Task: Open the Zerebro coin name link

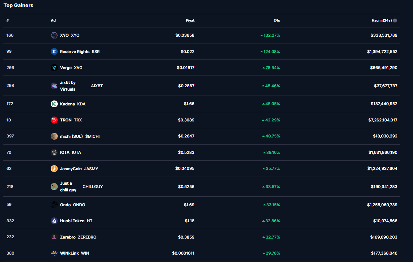Action: tap(68, 237)
